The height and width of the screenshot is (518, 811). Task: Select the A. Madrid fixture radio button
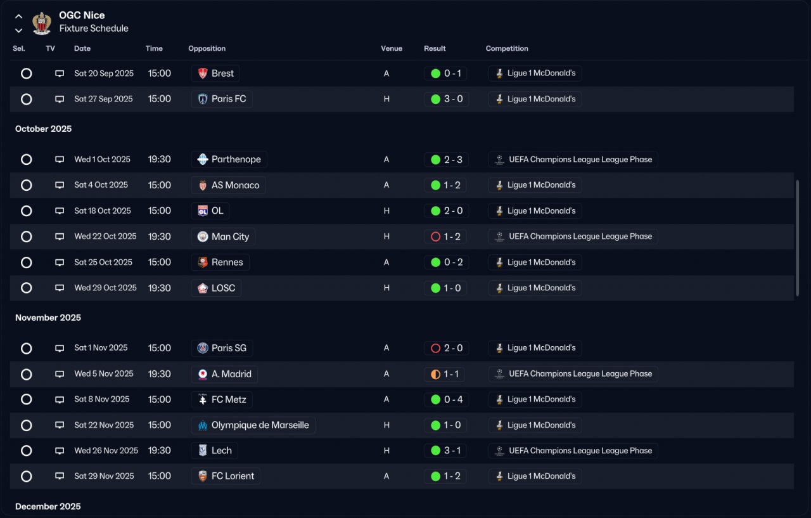click(26, 374)
